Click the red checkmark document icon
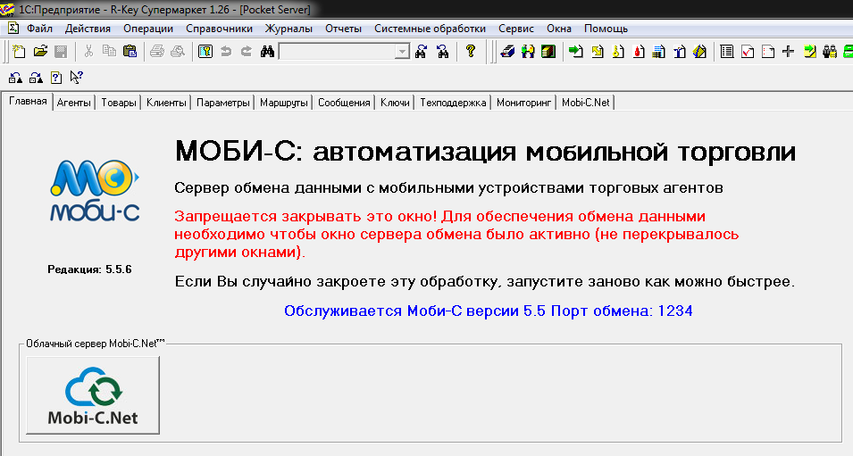853x456 pixels. (x=748, y=52)
